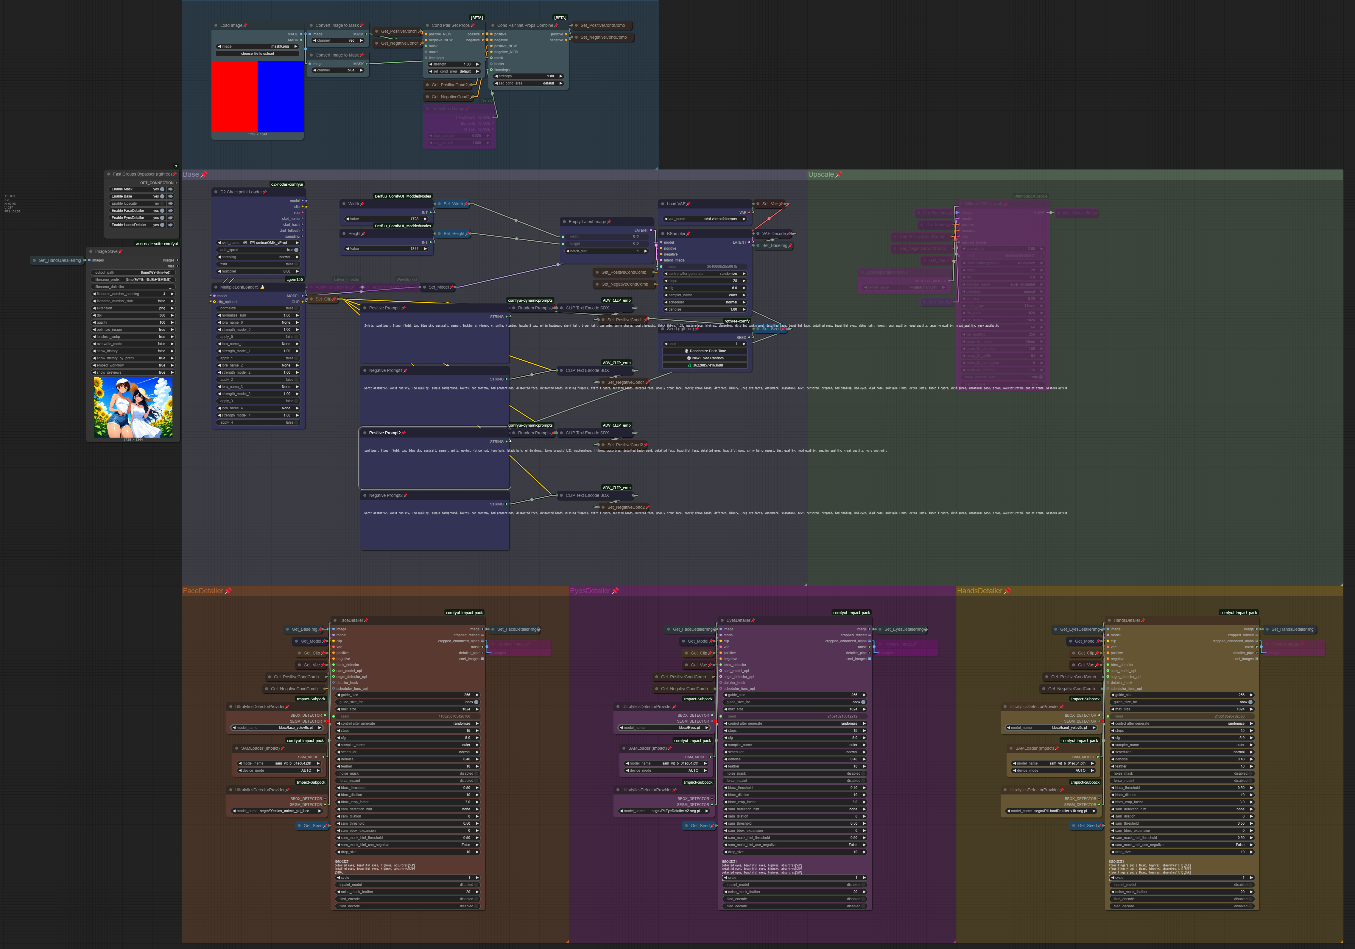This screenshot has width=1355, height=949.
Task: Click the pin icon on KSampler title
Action: point(688,234)
